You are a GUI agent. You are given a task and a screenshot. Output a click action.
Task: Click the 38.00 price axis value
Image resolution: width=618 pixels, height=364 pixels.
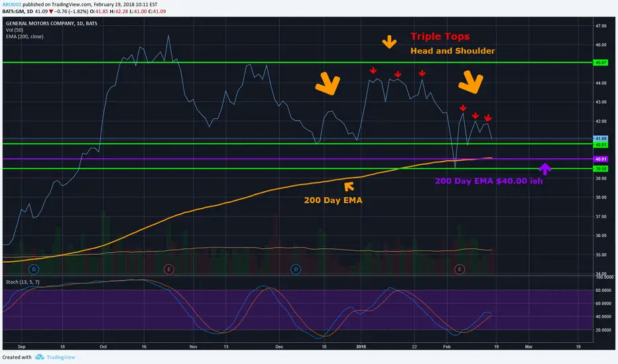click(x=601, y=197)
